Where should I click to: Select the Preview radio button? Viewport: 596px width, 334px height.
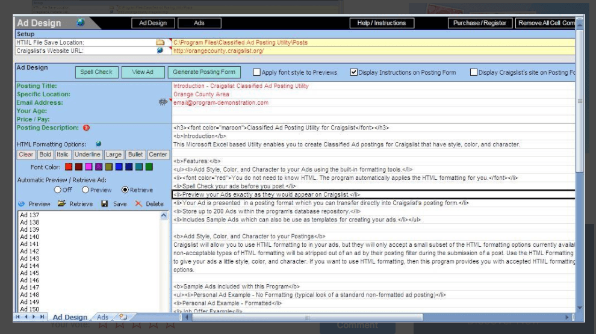point(85,190)
